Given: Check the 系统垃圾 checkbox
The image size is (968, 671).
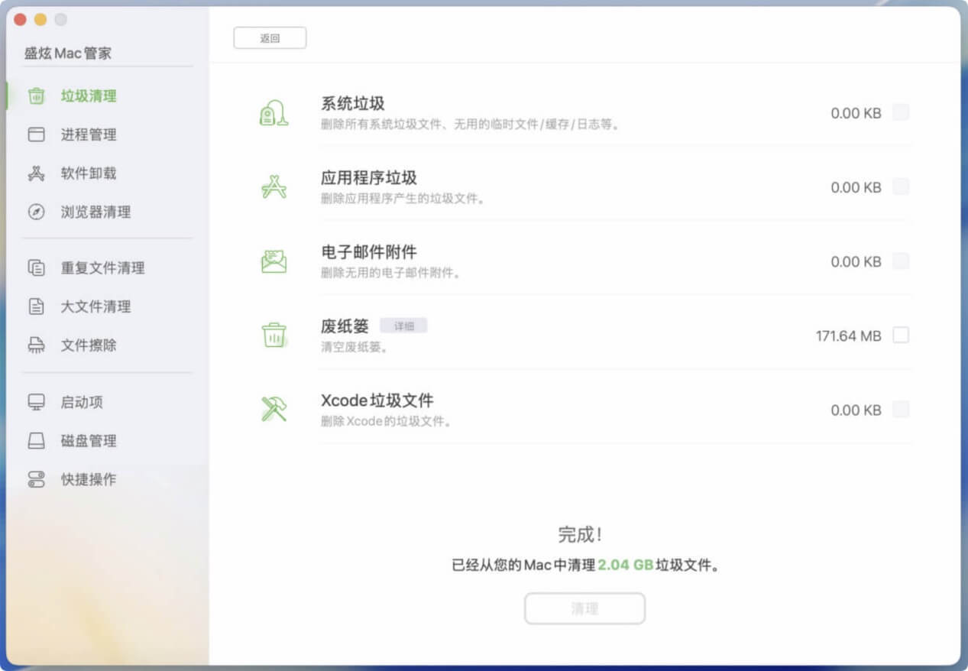Looking at the screenshot, I should pyautogui.click(x=902, y=112).
